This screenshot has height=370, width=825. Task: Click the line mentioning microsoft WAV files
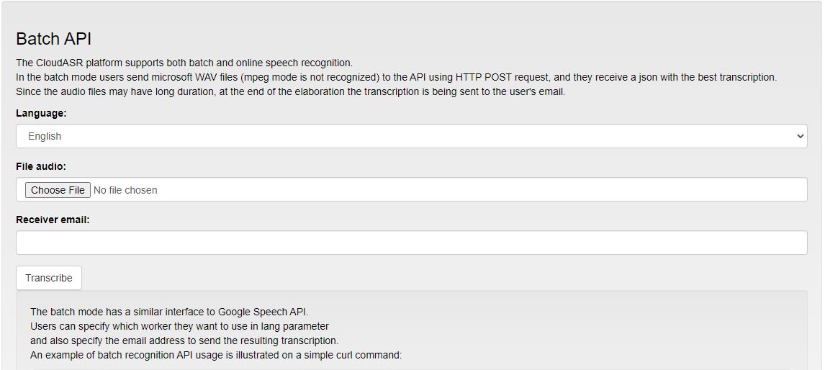tap(396, 77)
